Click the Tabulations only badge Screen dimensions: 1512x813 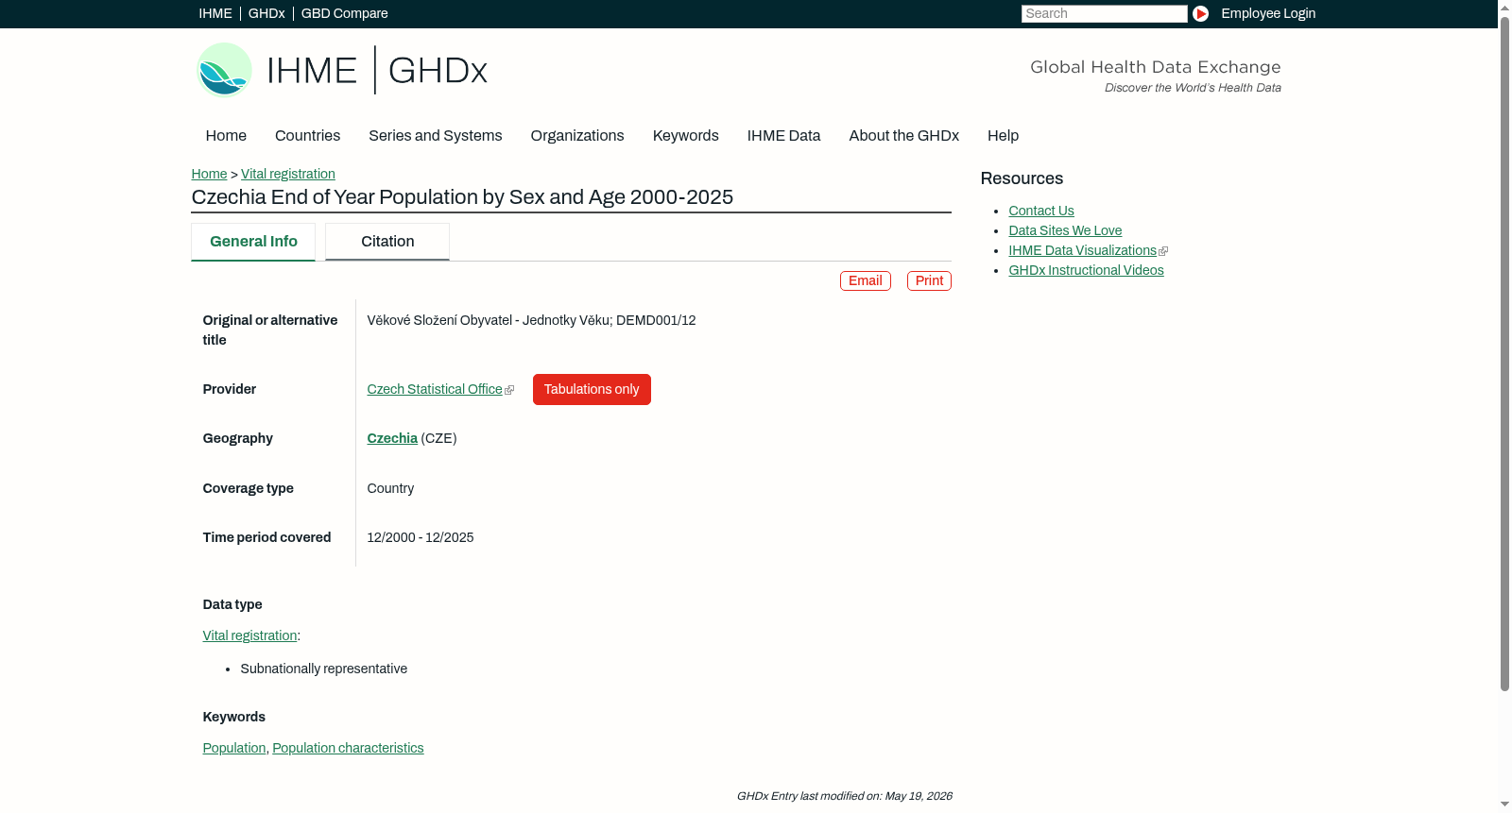592,389
